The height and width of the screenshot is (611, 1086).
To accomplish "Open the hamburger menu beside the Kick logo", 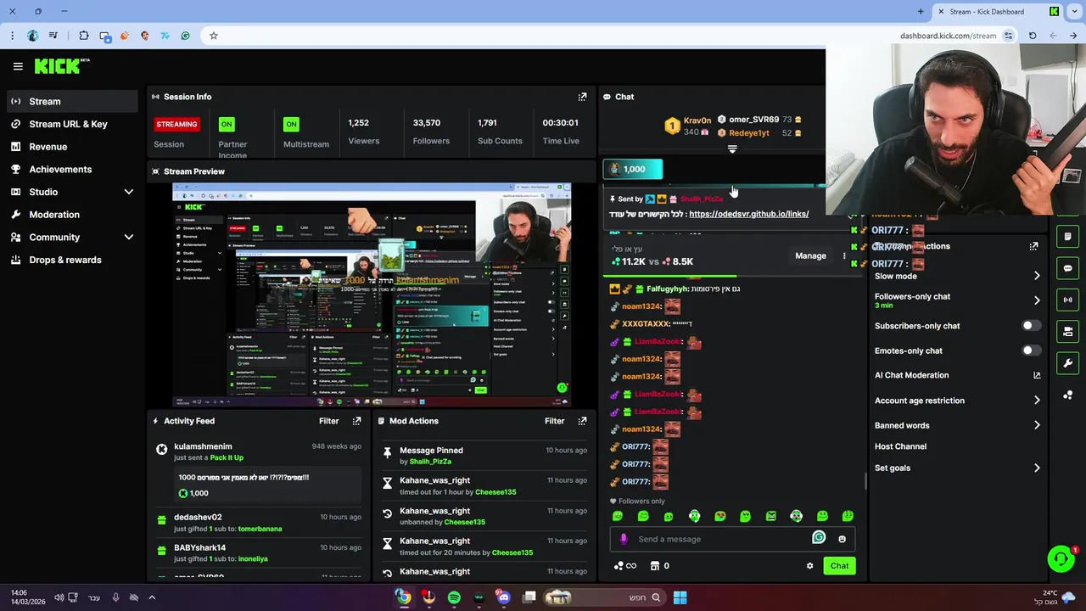I will click(x=18, y=66).
